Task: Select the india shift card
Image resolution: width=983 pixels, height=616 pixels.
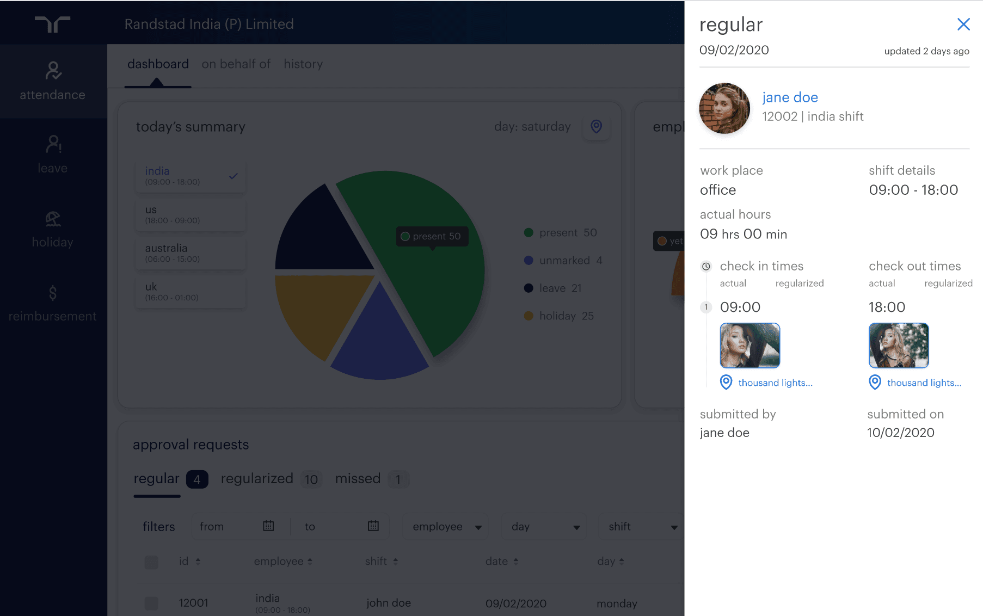Action: [x=191, y=176]
